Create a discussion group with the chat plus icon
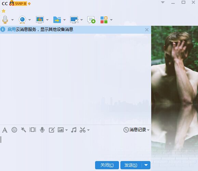The image size is (198, 171). [x=91, y=20]
